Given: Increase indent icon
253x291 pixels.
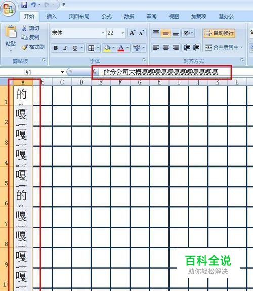Looking at the screenshot, I should [196, 48].
